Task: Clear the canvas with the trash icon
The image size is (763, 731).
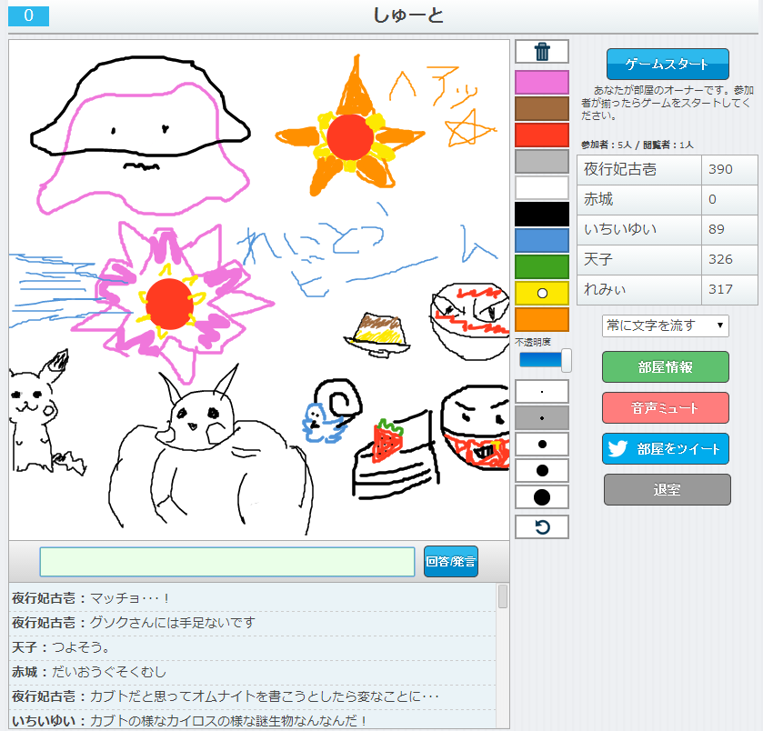Action: point(542,52)
